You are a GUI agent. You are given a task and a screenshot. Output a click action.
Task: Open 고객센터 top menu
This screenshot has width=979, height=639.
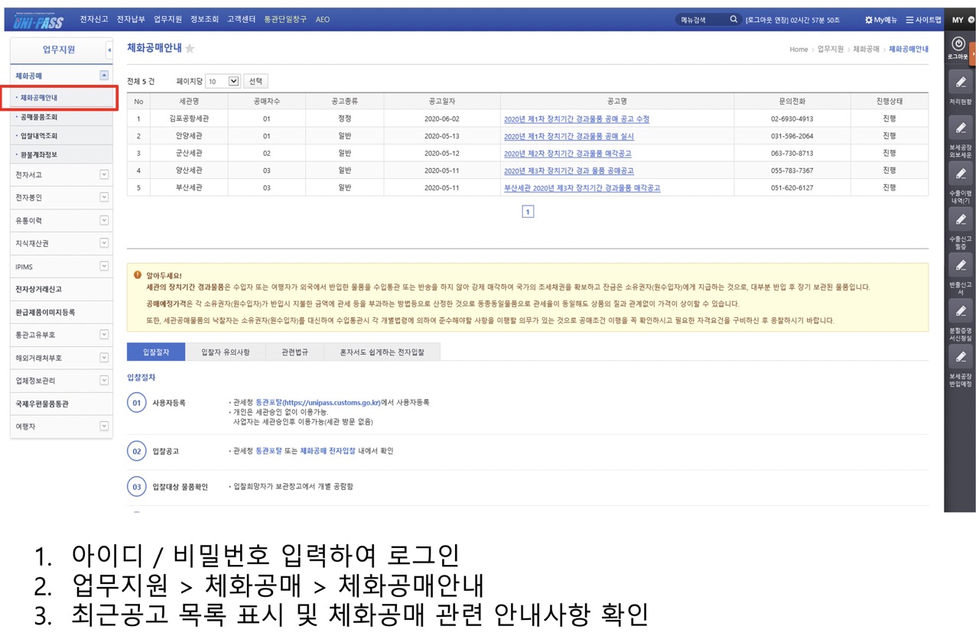(241, 20)
